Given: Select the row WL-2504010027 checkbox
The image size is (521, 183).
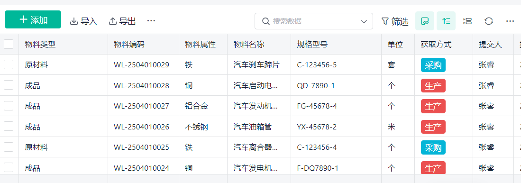Looking at the screenshot, I should [9, 106].
